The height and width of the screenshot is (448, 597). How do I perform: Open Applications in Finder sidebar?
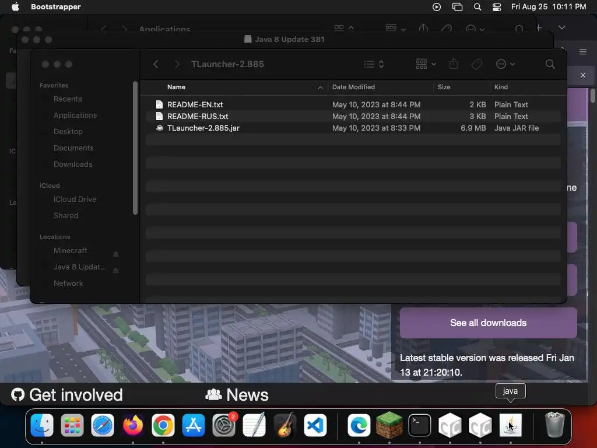click(x=75, y=115)
